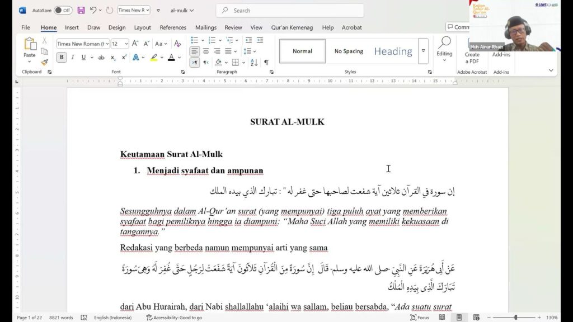Click the Show/Hide paragraph marks icon
This screenshot has height=322, width=573.
[267, 61]
